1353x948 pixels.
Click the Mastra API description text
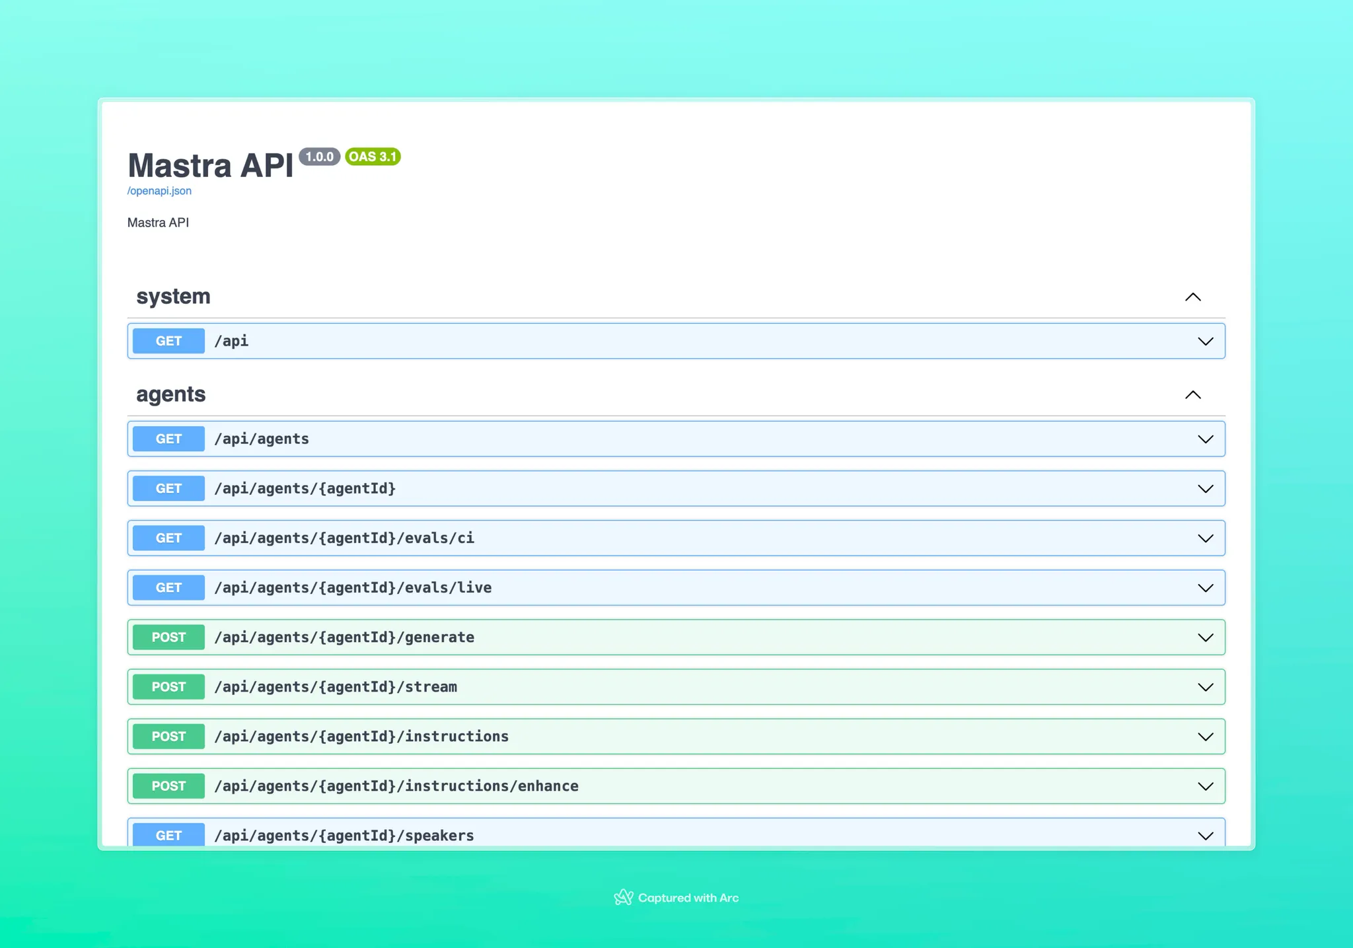click(x=158, y=223)
